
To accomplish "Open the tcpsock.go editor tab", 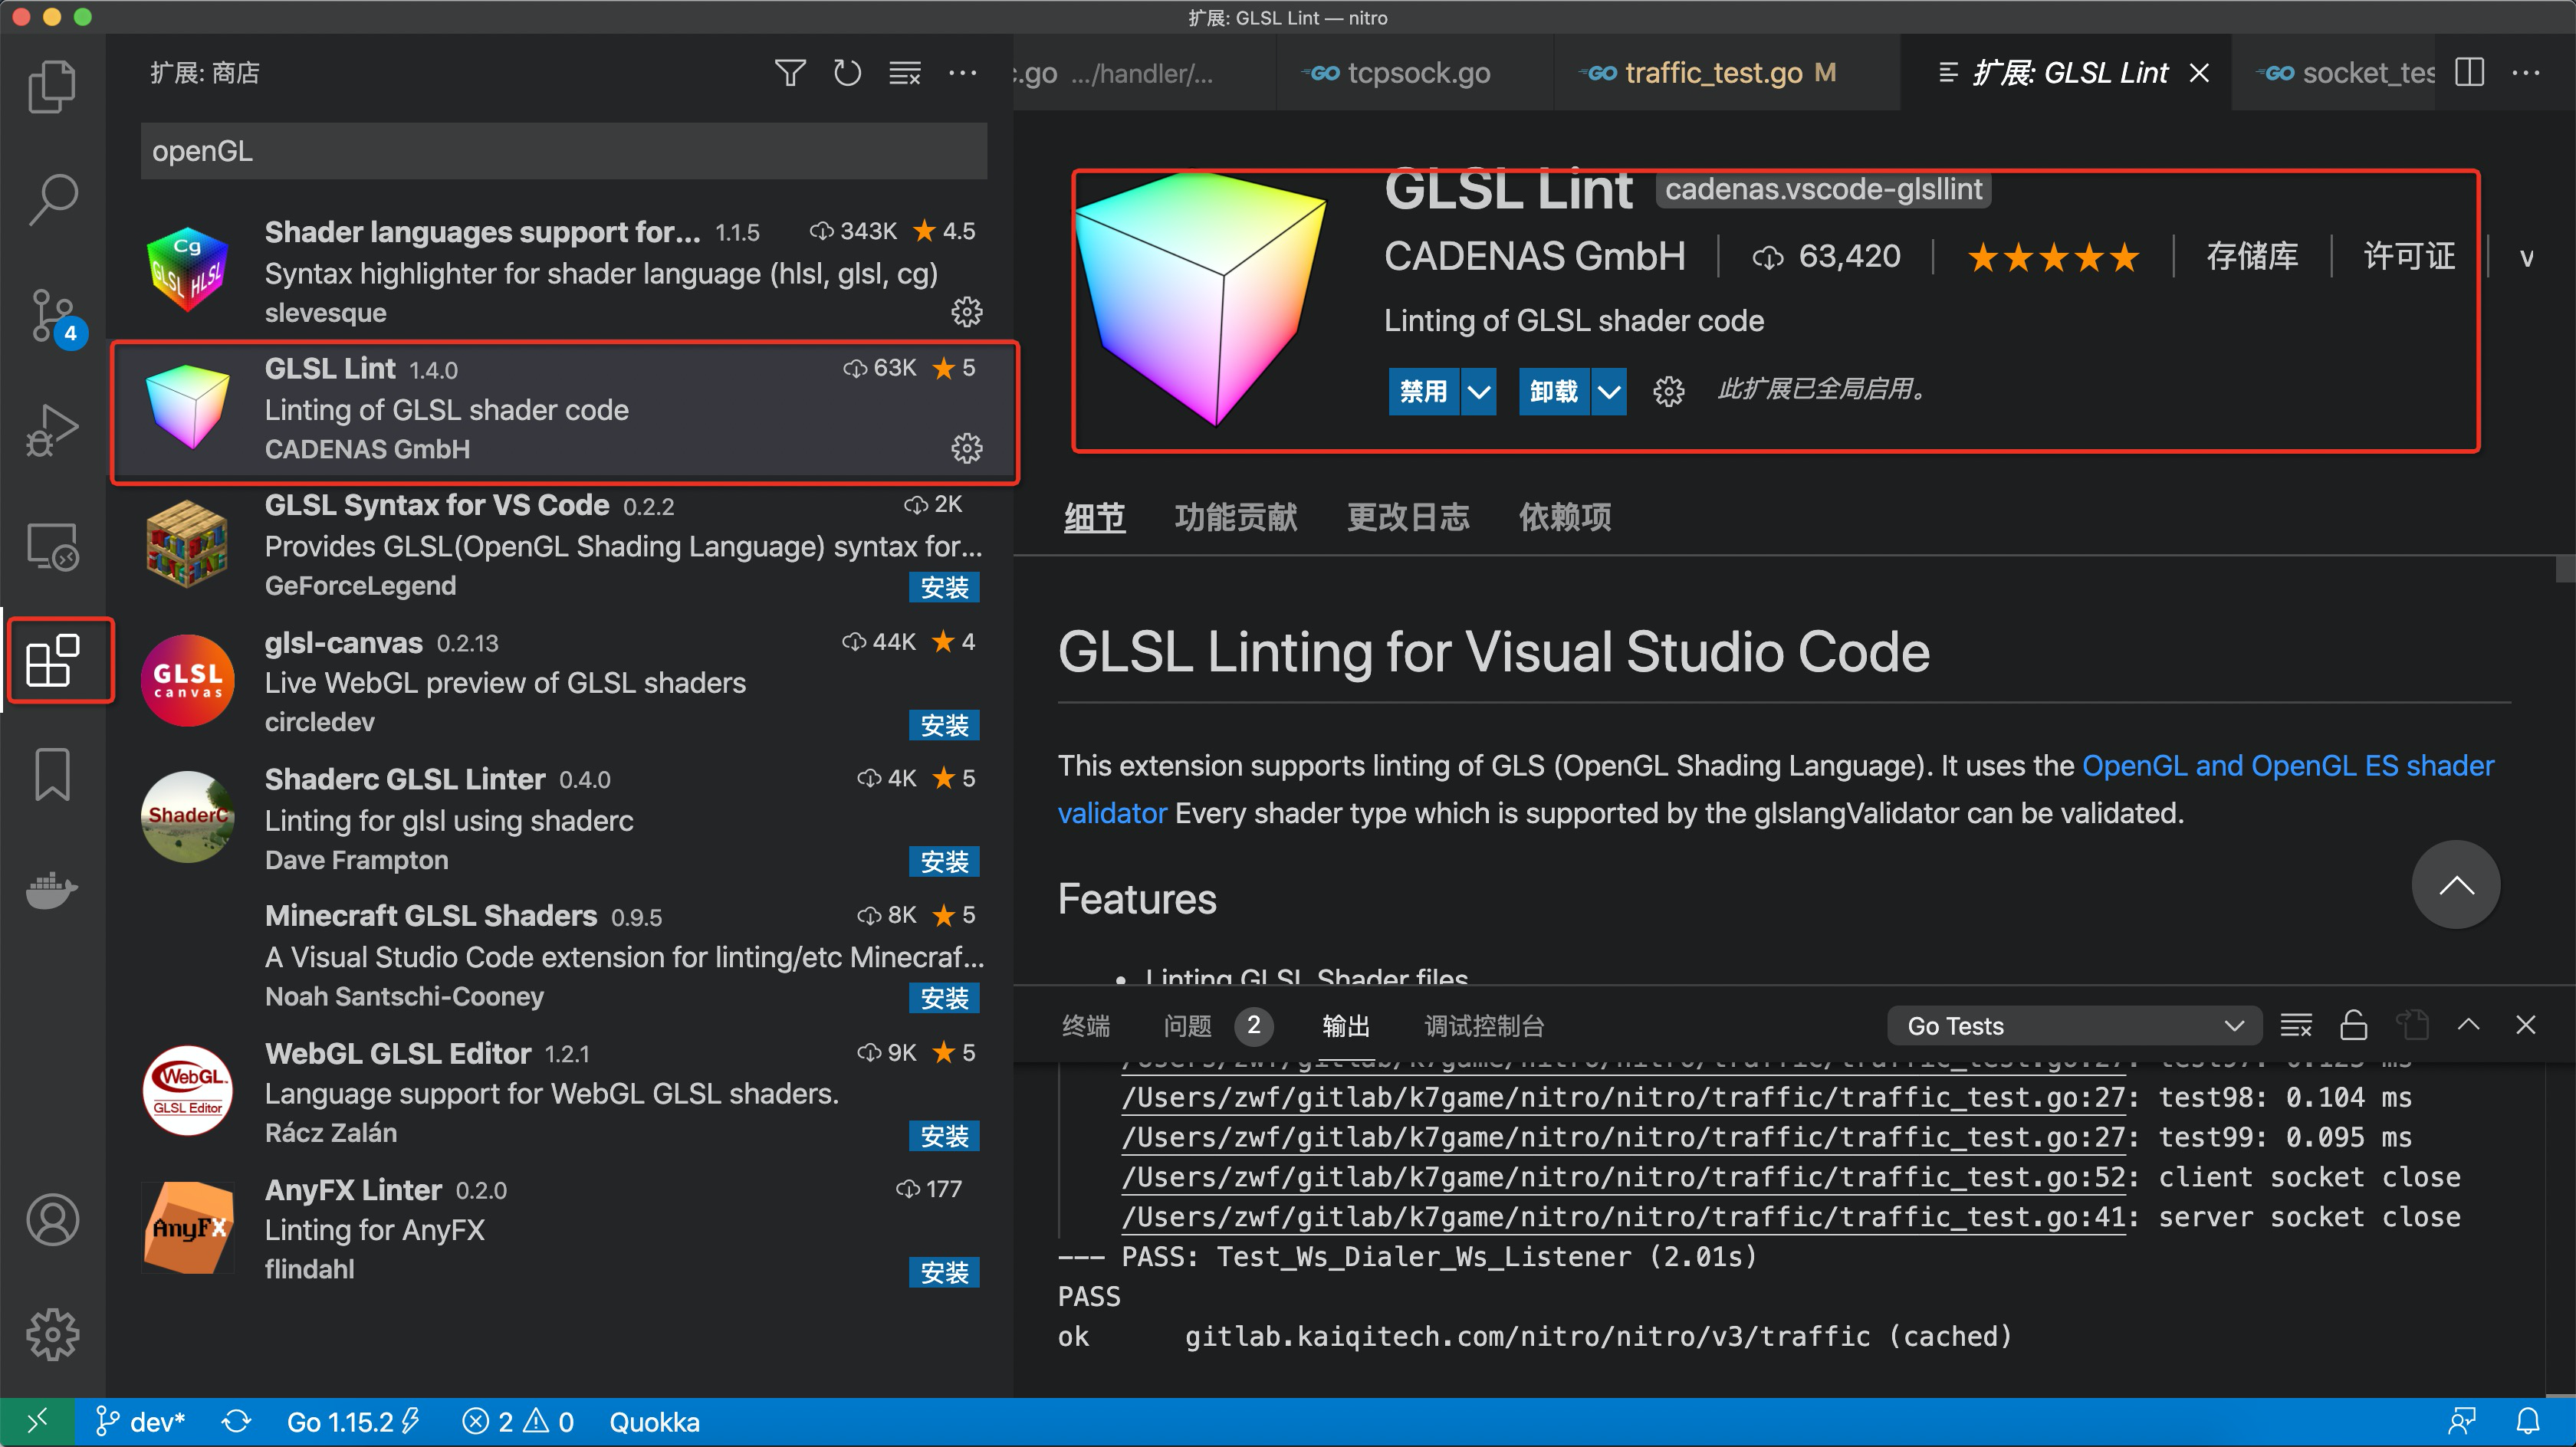I will click(x=1414, y=73).
